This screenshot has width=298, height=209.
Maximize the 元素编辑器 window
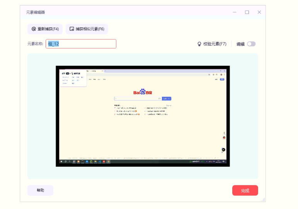pos(247,12)
